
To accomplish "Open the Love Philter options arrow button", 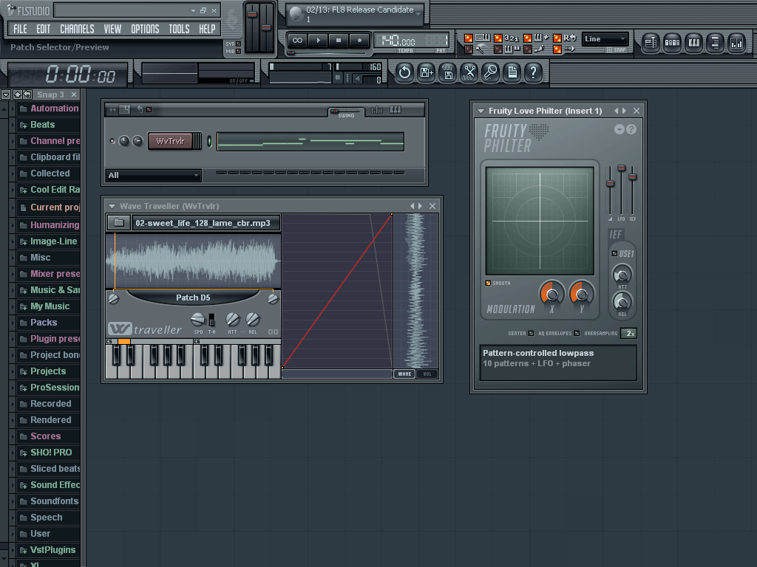I will point(619,129).
